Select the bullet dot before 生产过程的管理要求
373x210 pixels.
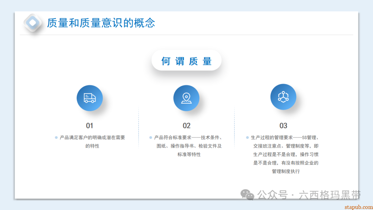coord(248,137)
